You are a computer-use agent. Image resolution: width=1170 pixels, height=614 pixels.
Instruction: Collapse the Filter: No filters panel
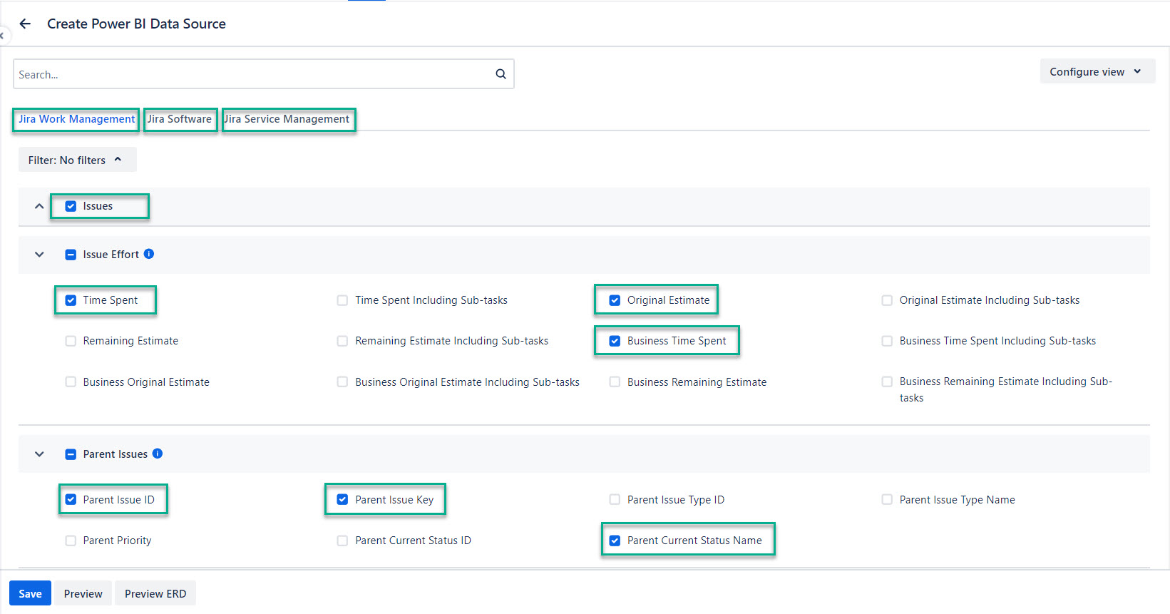pyautogui.click(x=76, y=160)
